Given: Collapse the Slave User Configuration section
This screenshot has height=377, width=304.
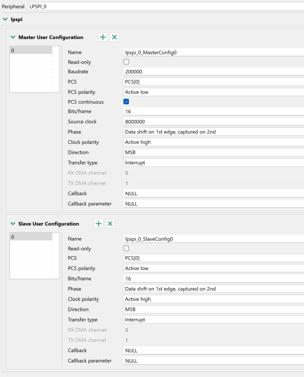Looking at the screenshot, I should 13,224.
